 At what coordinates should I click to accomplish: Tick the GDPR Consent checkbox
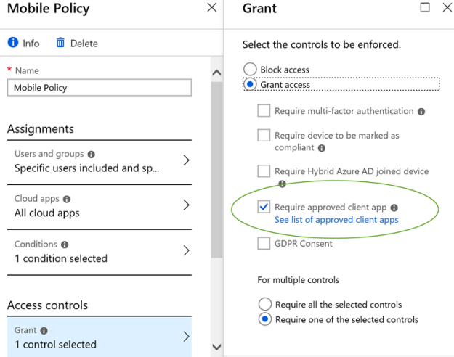point(264,244)
